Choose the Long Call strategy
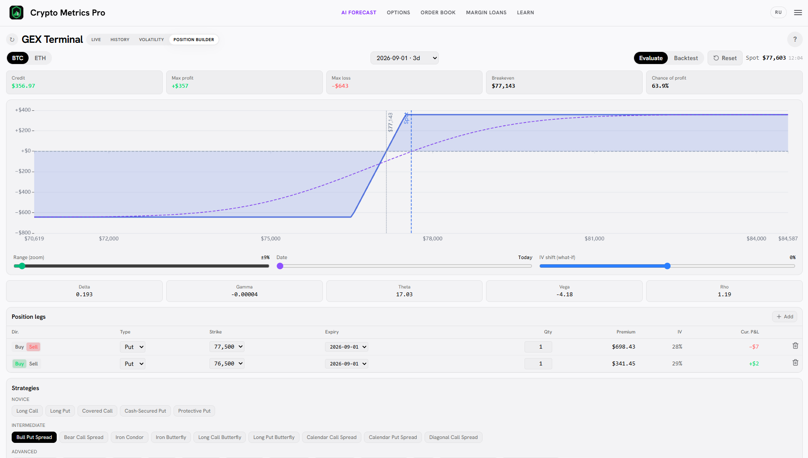This screenshot has height=458, width=808. [x=27, y=411]
